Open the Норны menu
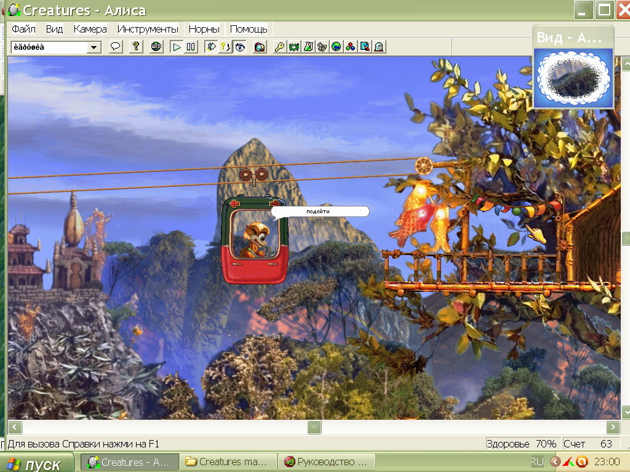 click(x=204, y=29)
